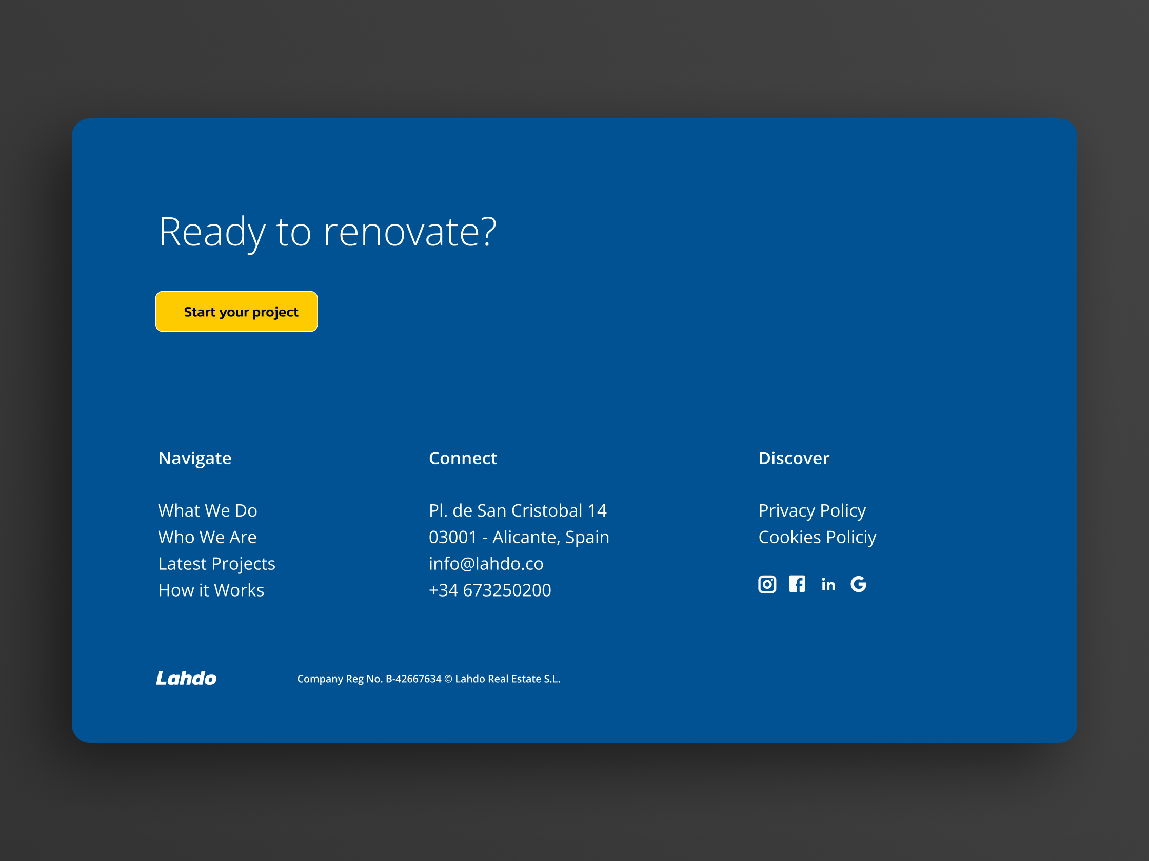Open the Privacy Policy
This screenshot has width=1149, height=861.
click(812, 510)
